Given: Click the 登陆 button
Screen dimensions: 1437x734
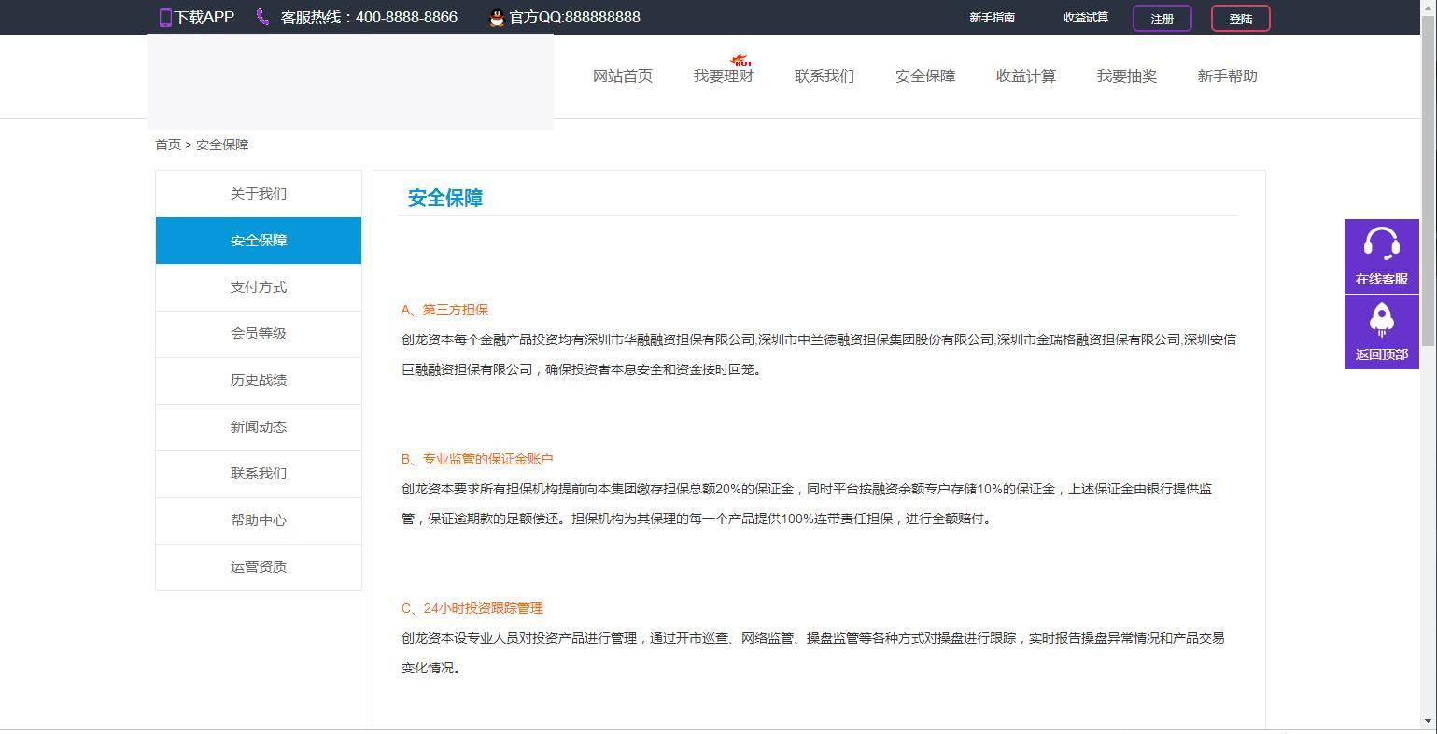Looking at the screenshot, I should [1240, 18].
